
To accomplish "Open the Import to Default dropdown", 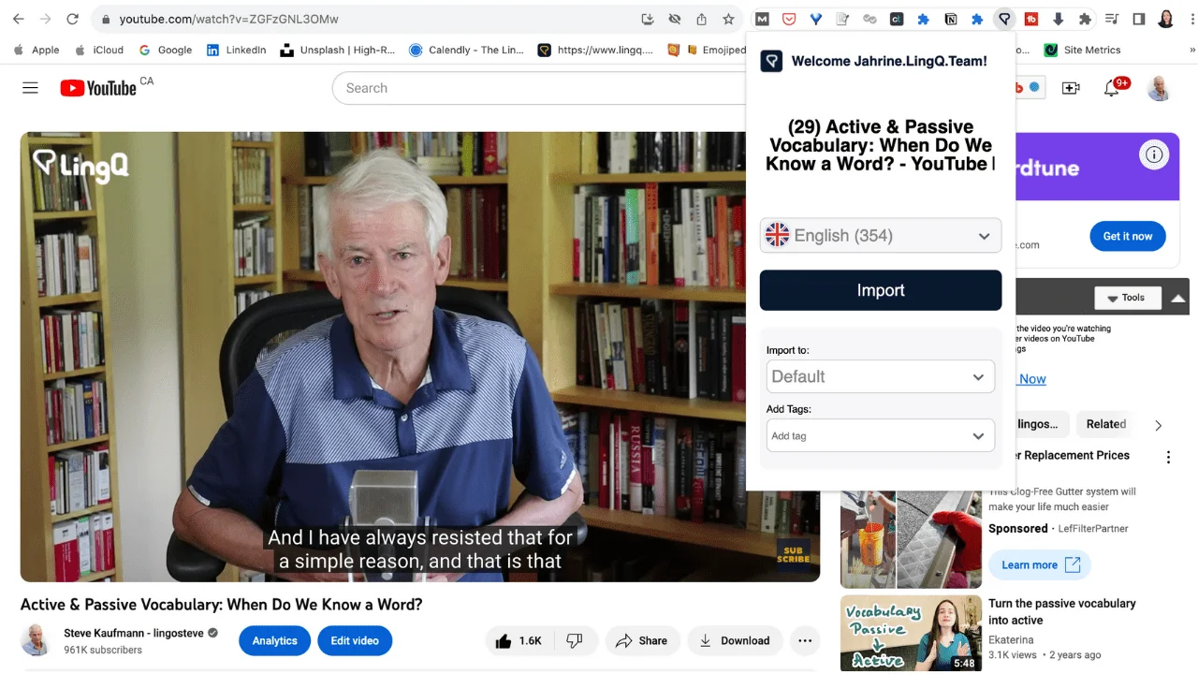I will 880,376.
